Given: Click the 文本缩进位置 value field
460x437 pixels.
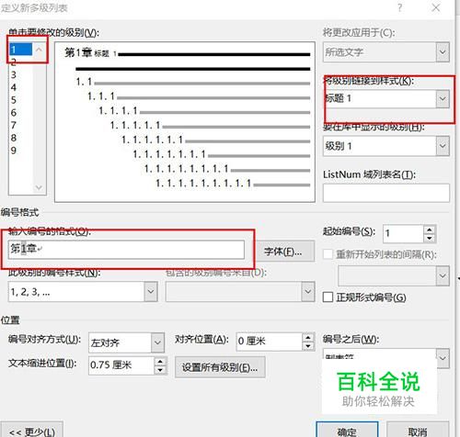Looking at the screenshot, I should click(x=121, y=365).
